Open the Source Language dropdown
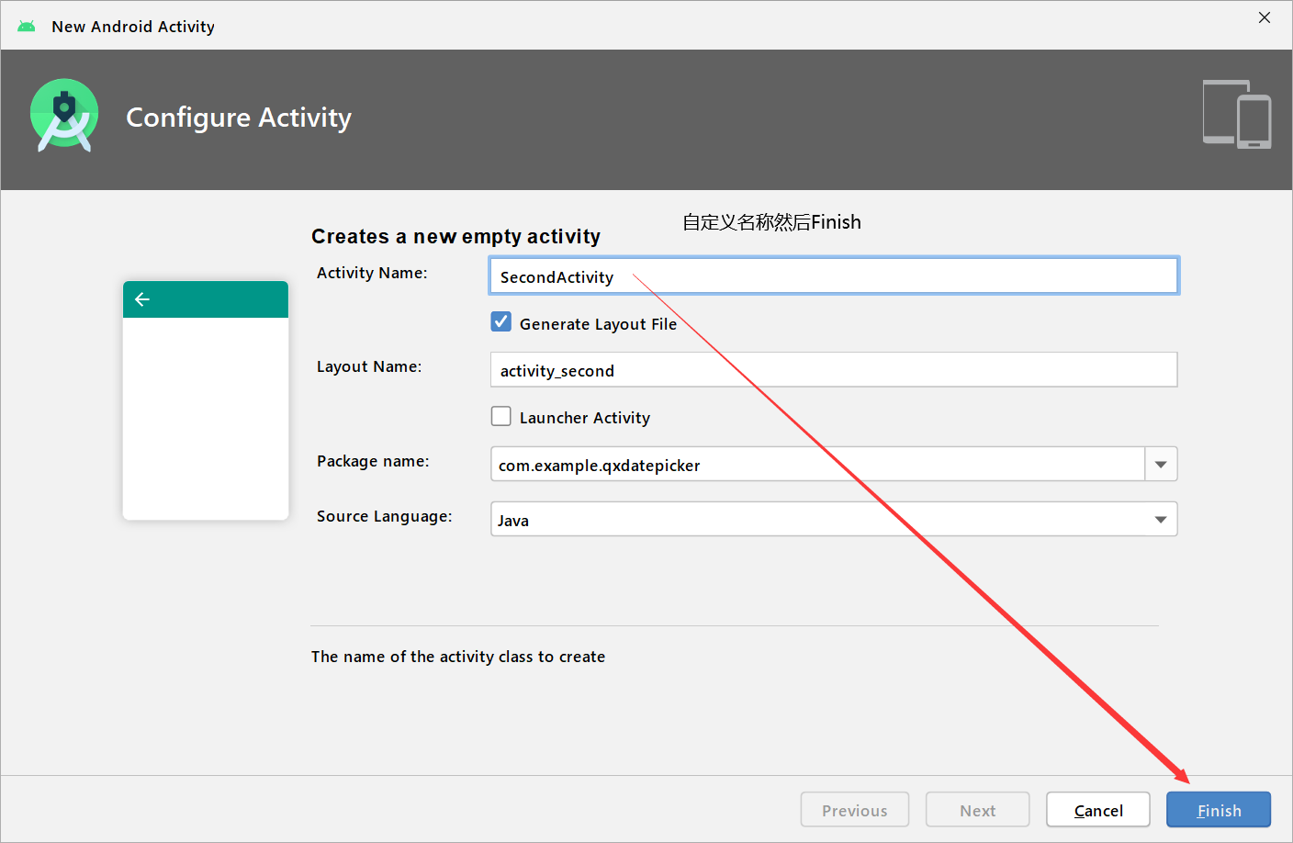This screenshot has height=843, width=1293. point(834,519)
